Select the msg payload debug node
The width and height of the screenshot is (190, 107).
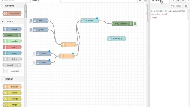click(x=122, y=24)
